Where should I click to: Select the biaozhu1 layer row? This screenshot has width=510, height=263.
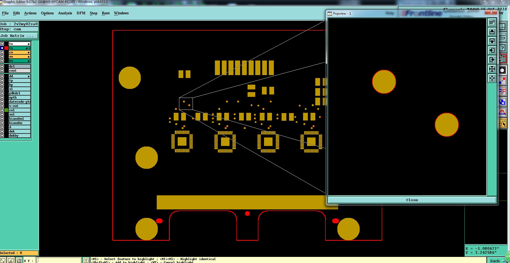[20, 119]
